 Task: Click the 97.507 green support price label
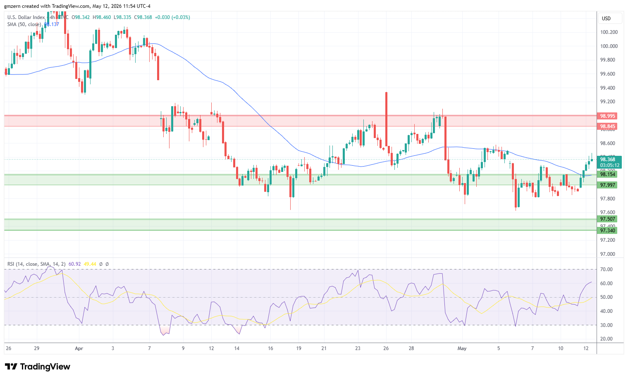608,219
